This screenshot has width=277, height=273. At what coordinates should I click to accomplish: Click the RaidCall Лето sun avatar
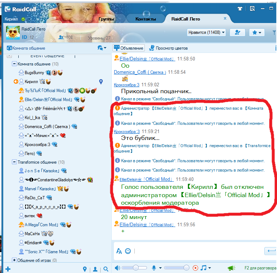coord(13,32)
